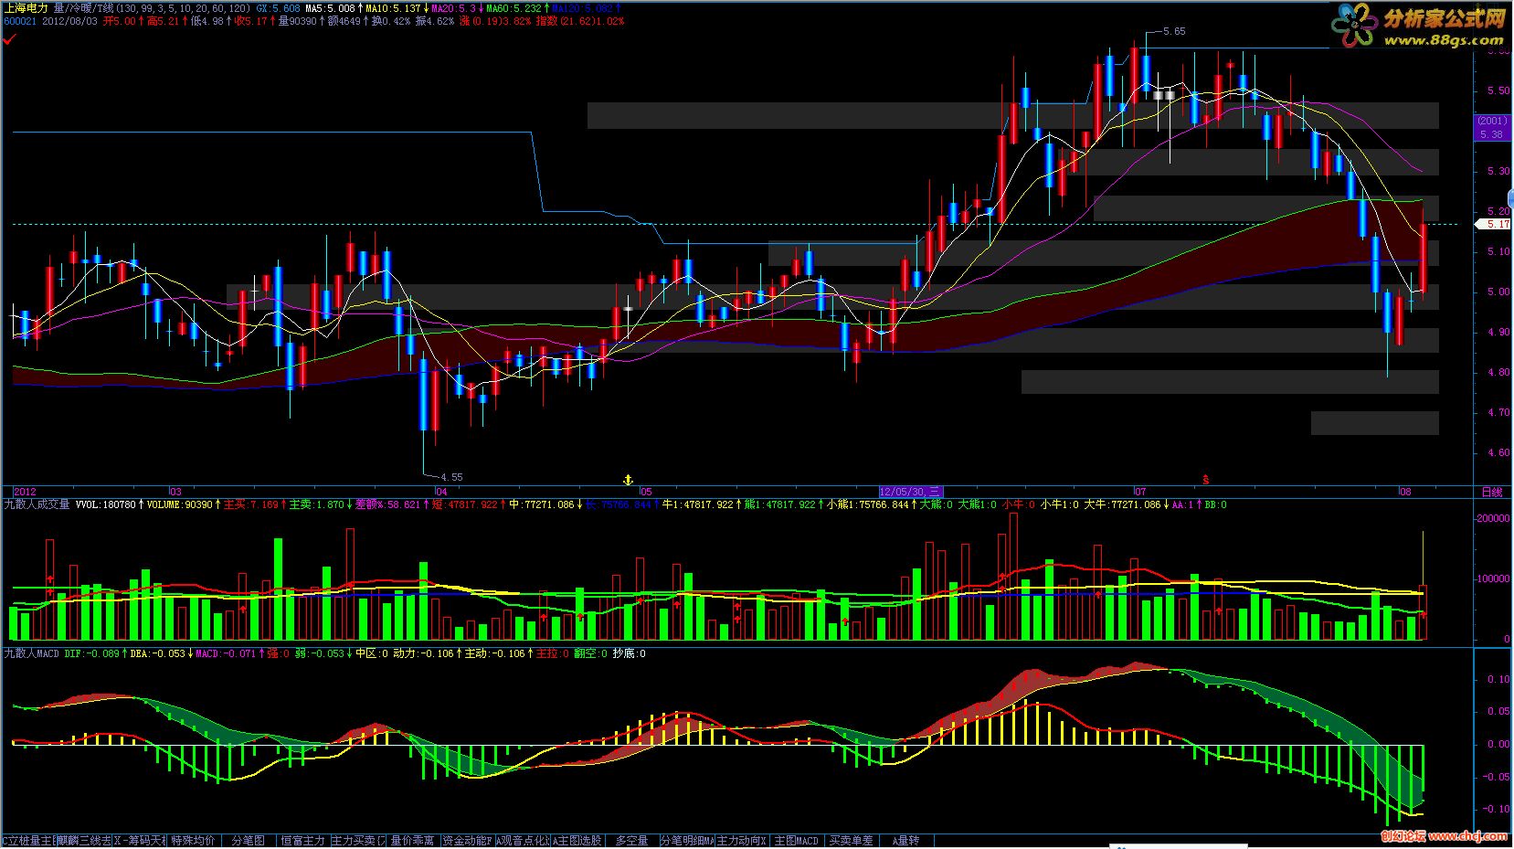The height and width of the screenshot is (849, 1514).
Task: Click the MA5:5.008 value label
Action: 330,7
